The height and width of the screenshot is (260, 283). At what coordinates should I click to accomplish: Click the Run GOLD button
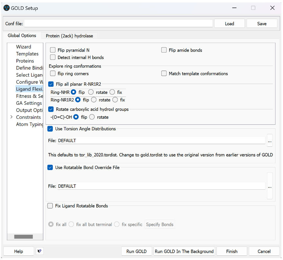(136, 251)
